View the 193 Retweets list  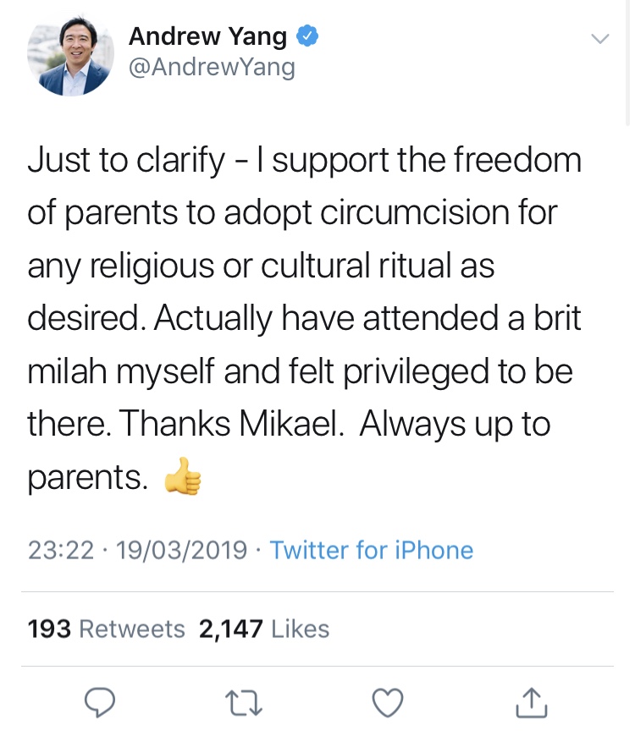coord(106,629)
